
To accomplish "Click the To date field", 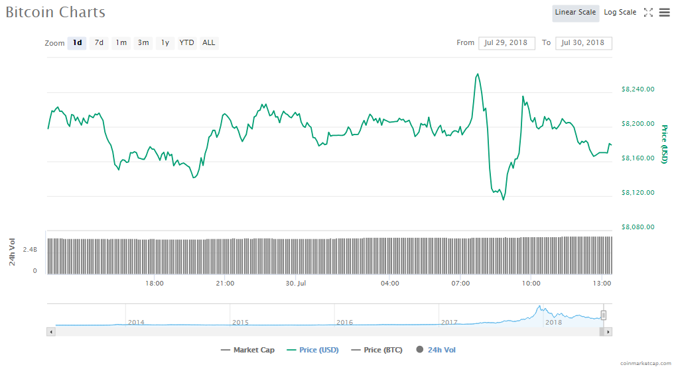I will (583, 43).
